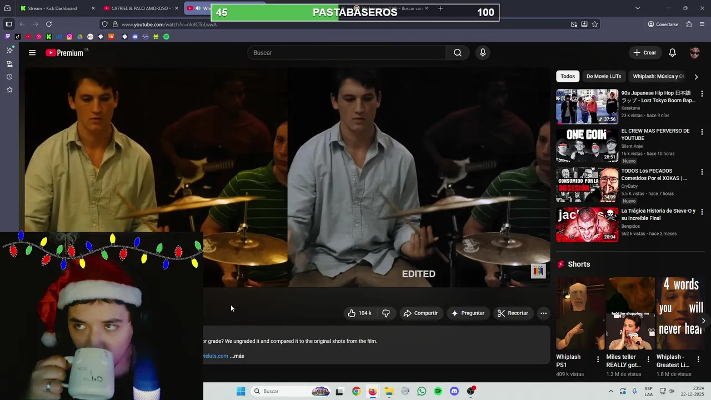Viewport: 711px width, 400px height.
Task: Like the video with 104 k thumbs up
Action: [x=359, y=313]
